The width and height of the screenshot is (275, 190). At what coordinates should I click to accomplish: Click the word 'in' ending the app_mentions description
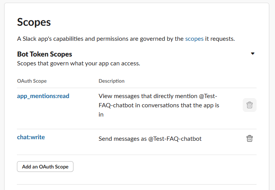click(101, 115)
